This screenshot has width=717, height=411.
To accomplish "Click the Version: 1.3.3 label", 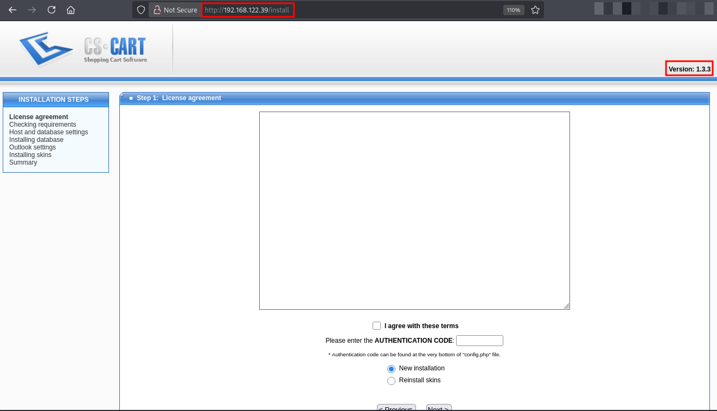I will tap(689, 69).
